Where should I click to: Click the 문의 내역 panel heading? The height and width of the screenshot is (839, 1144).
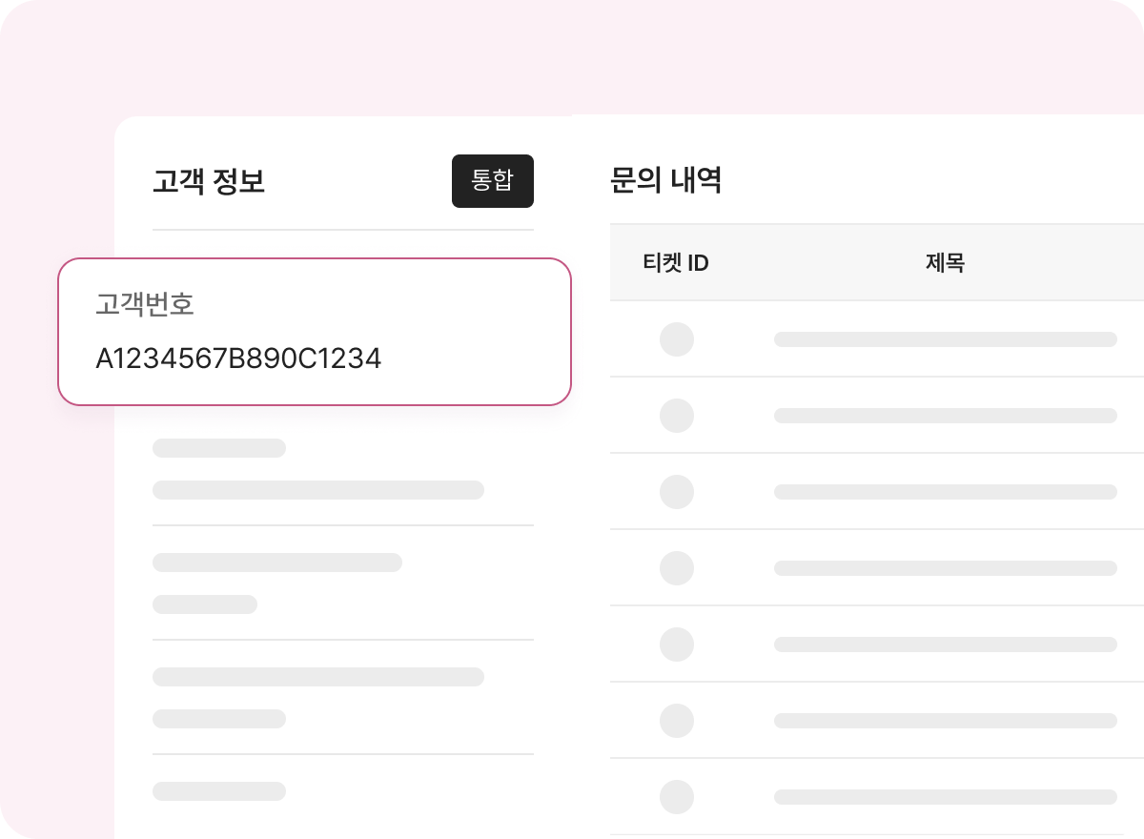[665, 179]
